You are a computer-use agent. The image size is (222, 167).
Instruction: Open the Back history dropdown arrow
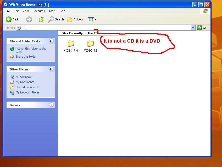22,19
